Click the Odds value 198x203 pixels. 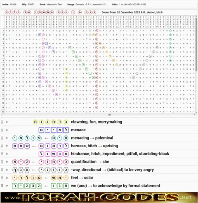pos(133,5)
